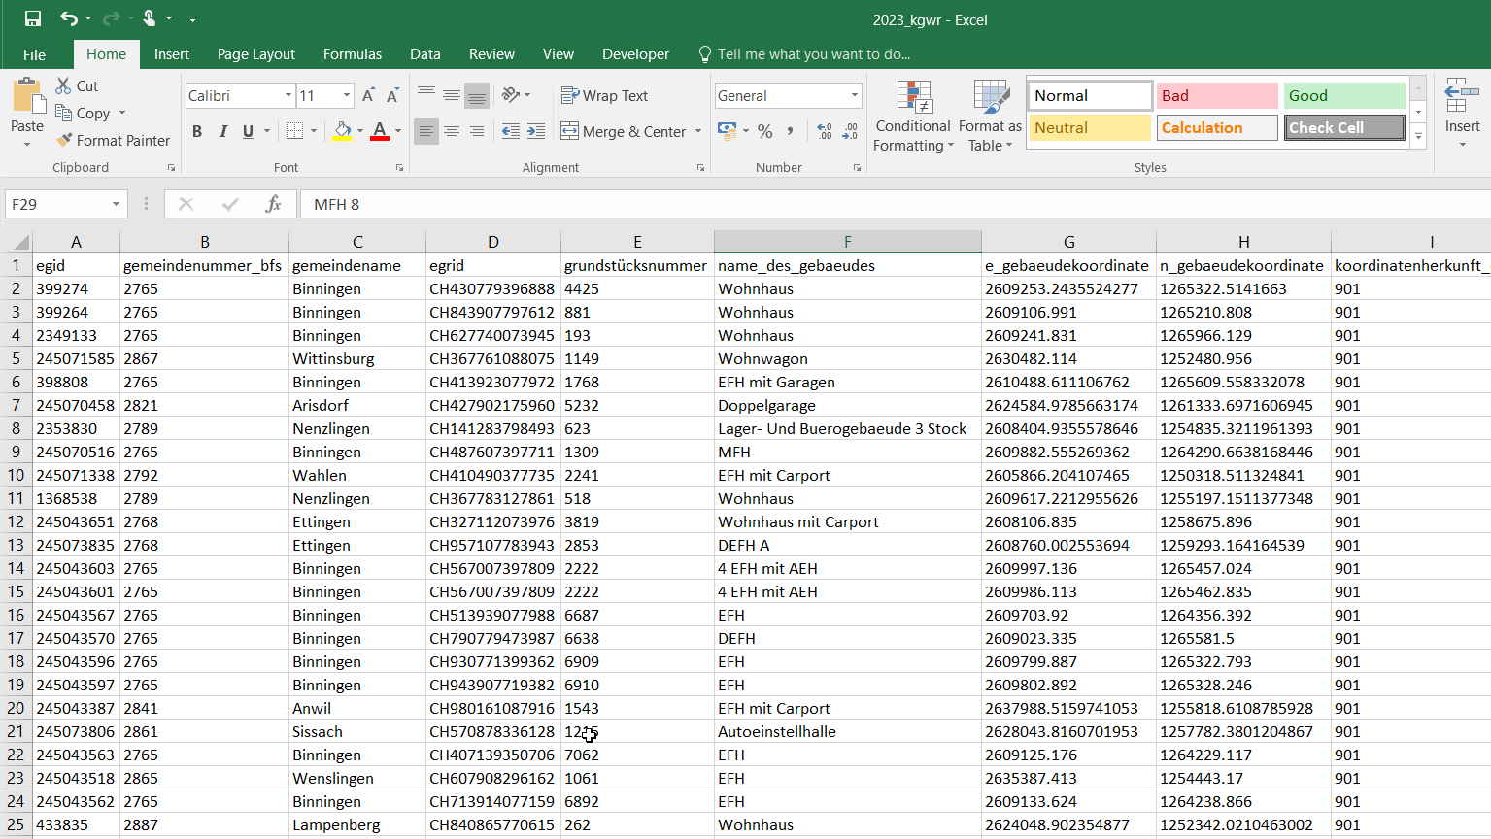Toggle Bold formatting
This screenshot has width=1491, height=839.
click(197, 131)
